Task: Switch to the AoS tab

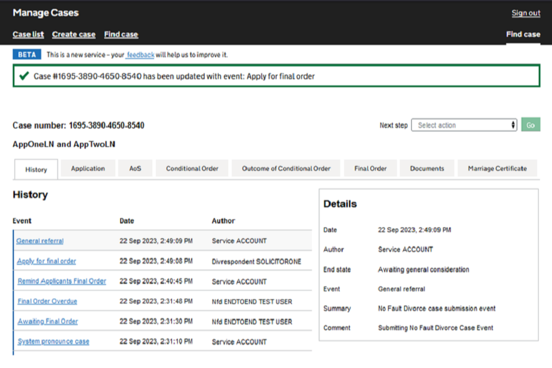Action: (x=135, y=168)
